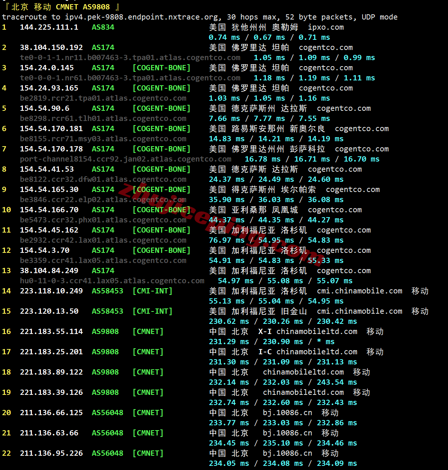Click the [COGENT-BONE] tag on hop 3
The width and height of the screenshot is (448, 470).
pos(161,68)
